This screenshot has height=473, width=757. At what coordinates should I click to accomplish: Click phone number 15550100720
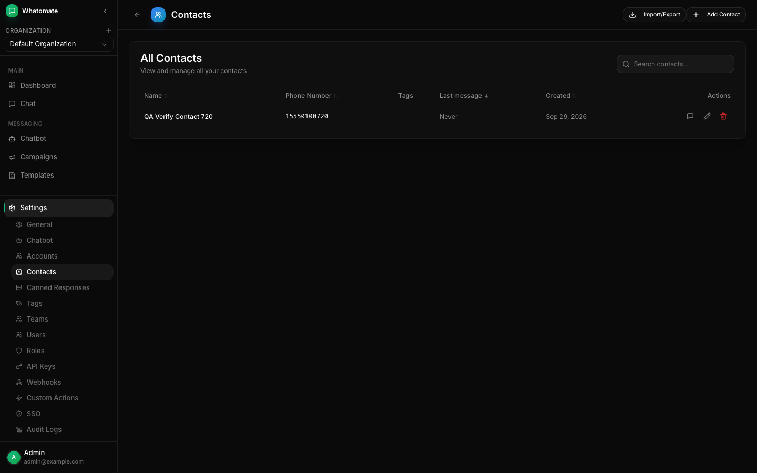(x=306, y=116)
